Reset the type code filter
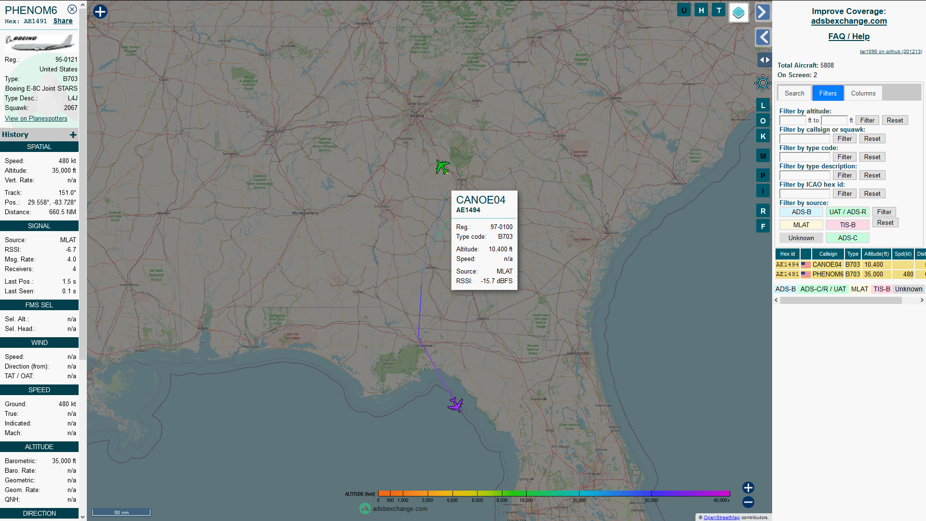The width and height of the screenshot is (926, 521). (x=872, y=157)
